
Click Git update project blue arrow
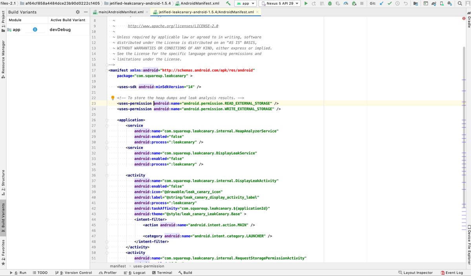click(x=382, y=4)
